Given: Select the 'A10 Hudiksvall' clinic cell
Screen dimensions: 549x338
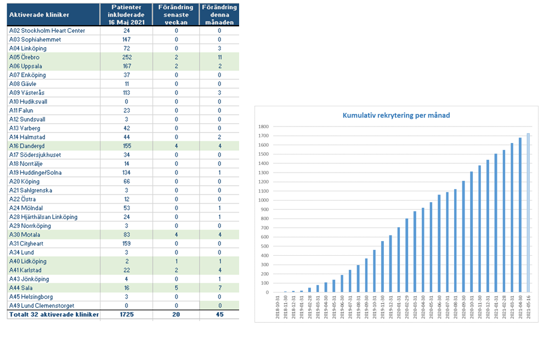Looking at the screenshot, I should click(54, 101).
